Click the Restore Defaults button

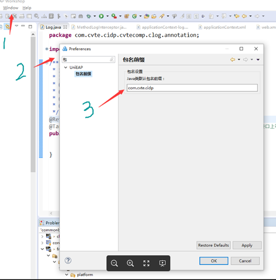[213, 245]
